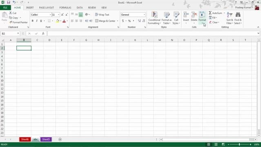The width and height of the screenshot is (261, 147).
Task: Open the FILE tab
Action: point(5,7)
